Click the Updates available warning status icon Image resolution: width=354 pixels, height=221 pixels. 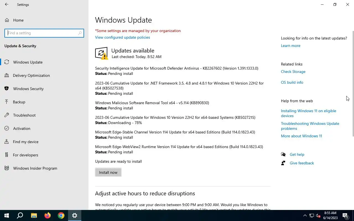coord(101,53)
